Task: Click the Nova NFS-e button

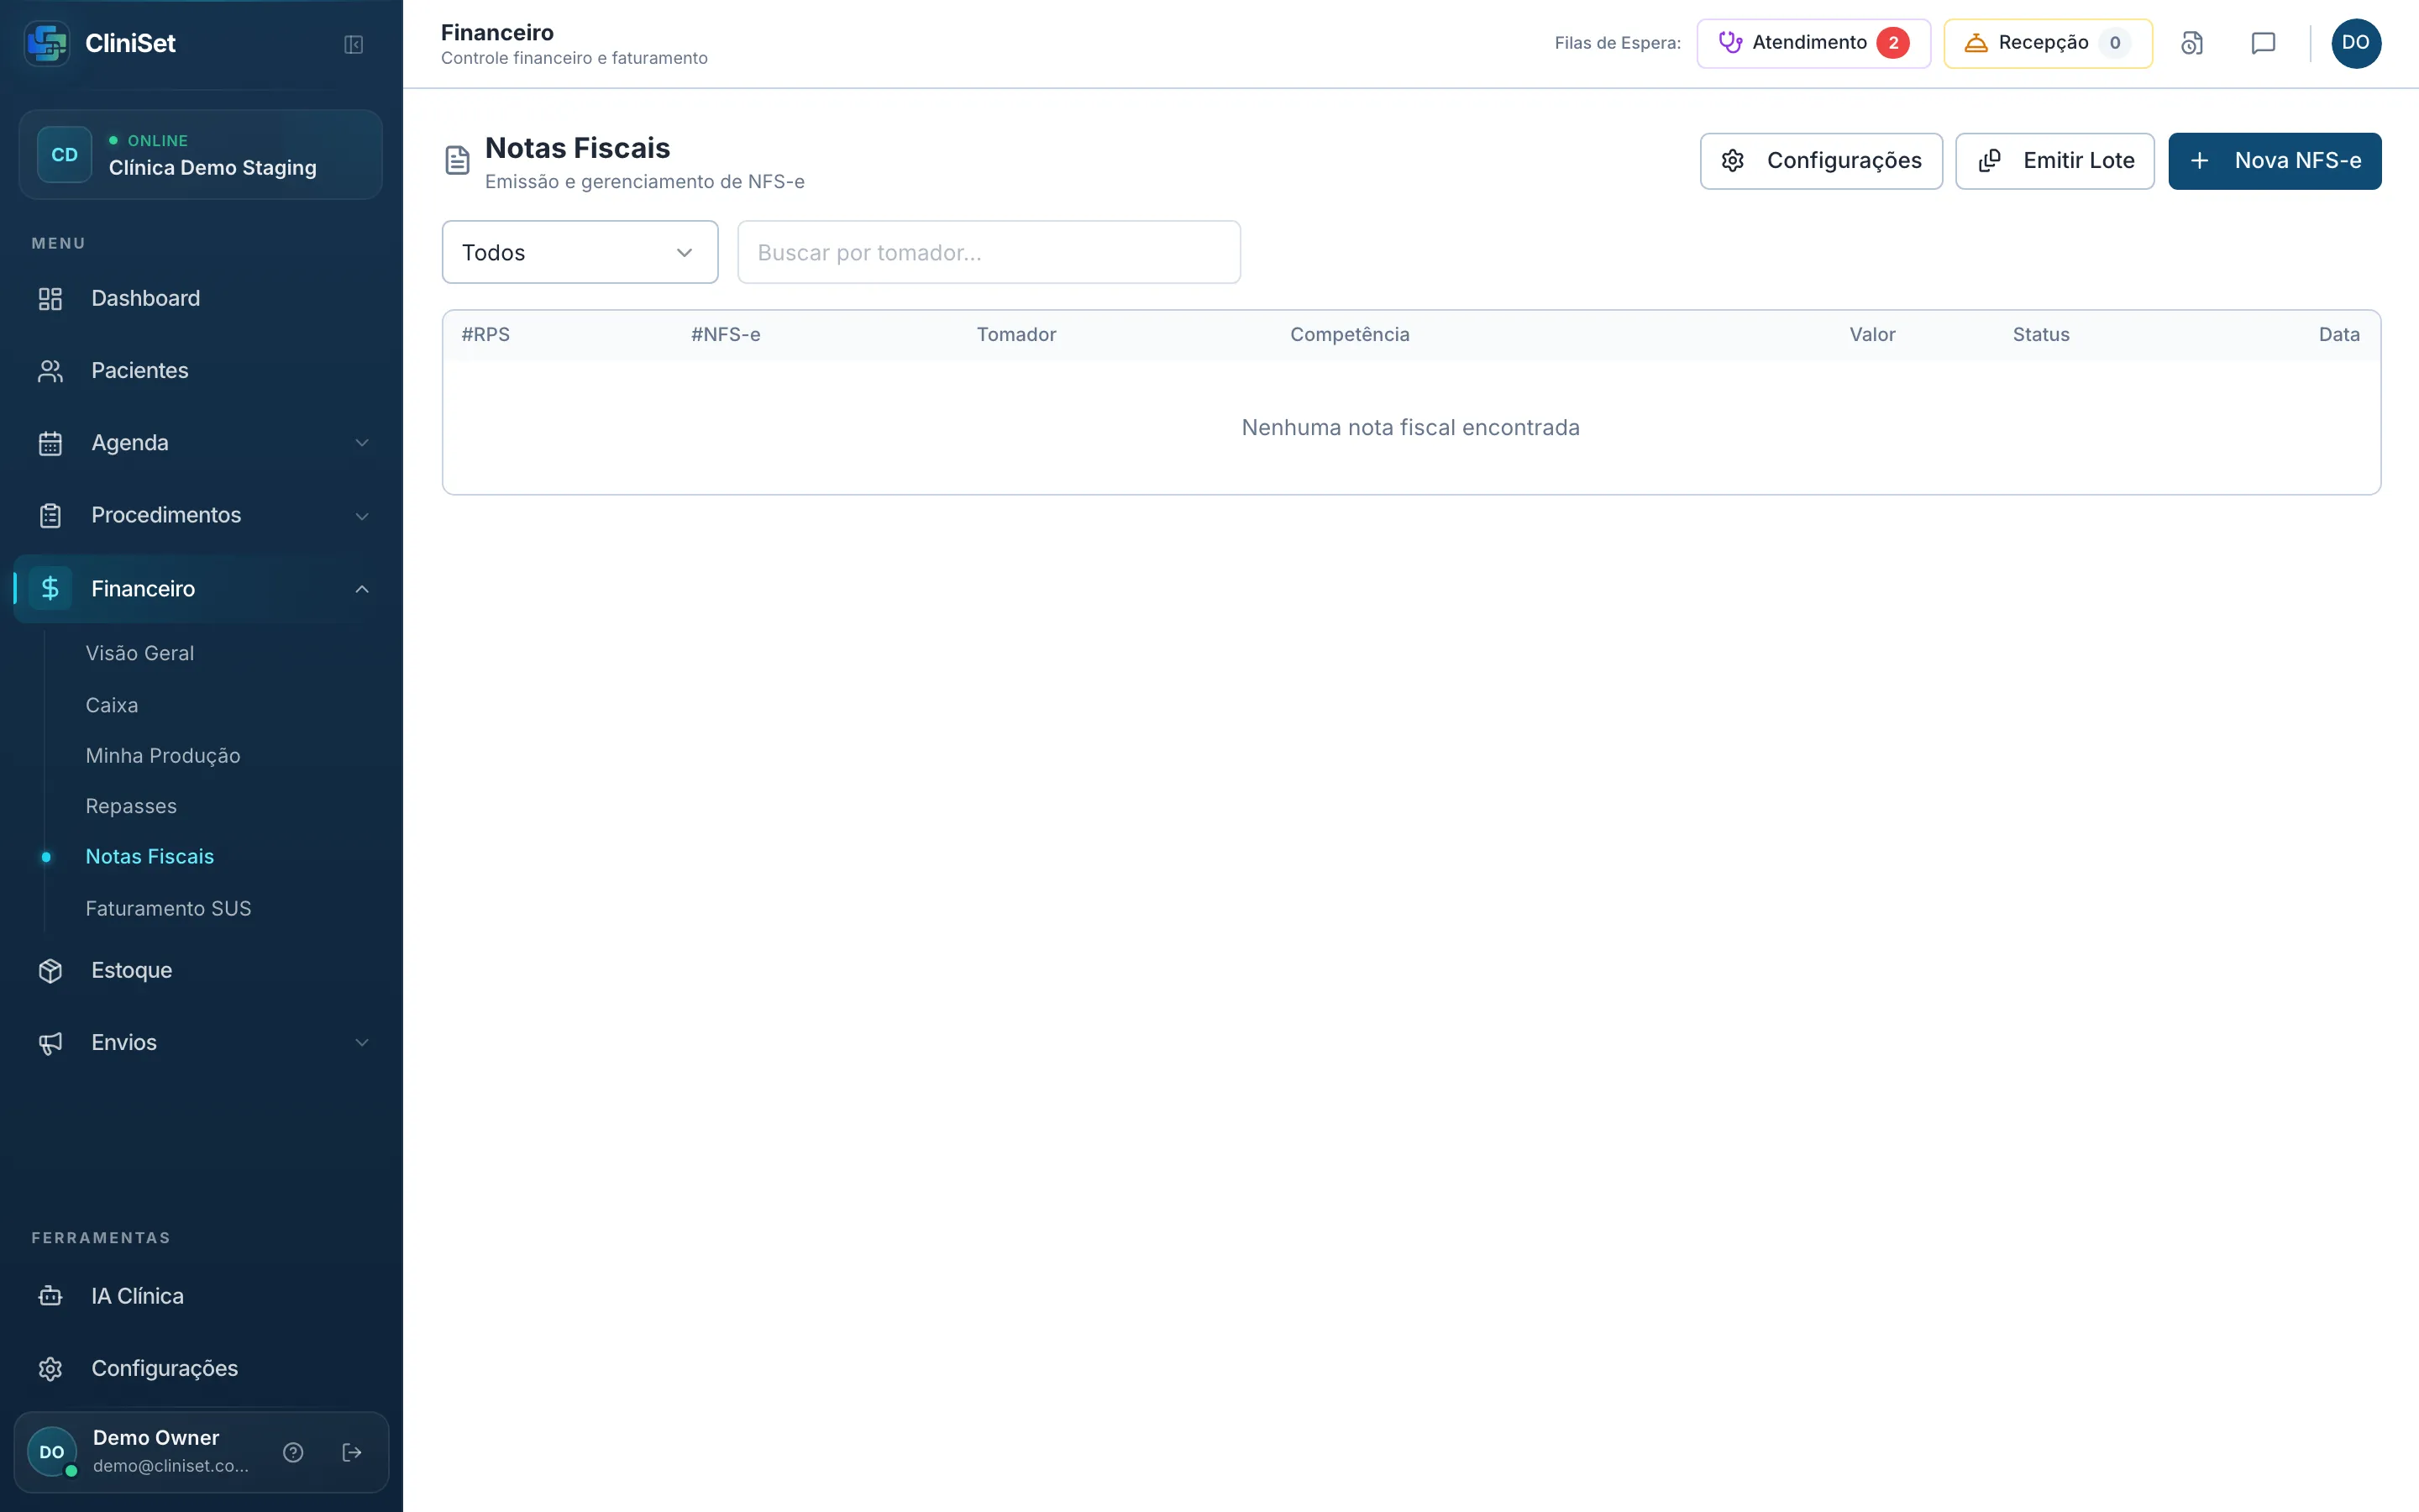Action: coord(2274,161)
